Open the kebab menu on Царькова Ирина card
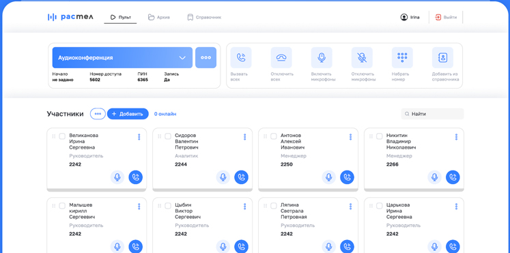 456,207
